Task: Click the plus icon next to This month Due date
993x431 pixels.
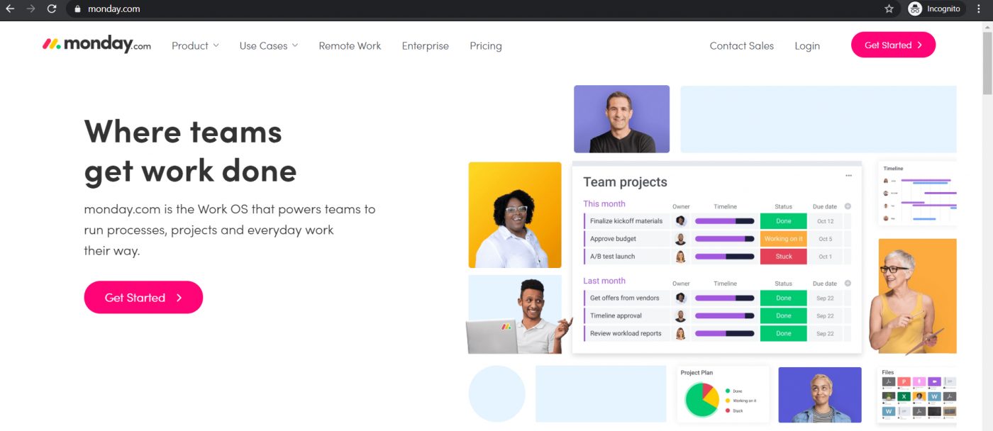Action: click(x=848, y=206)
